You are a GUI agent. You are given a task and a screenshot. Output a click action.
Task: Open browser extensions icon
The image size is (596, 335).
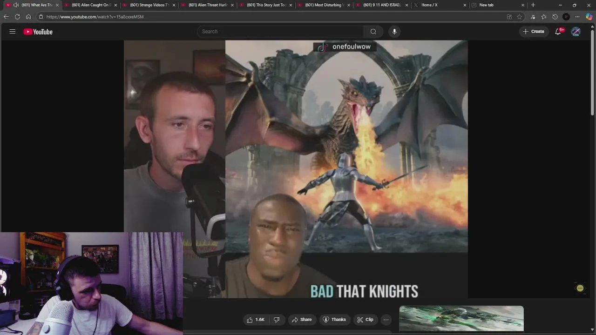pos(533,17)
